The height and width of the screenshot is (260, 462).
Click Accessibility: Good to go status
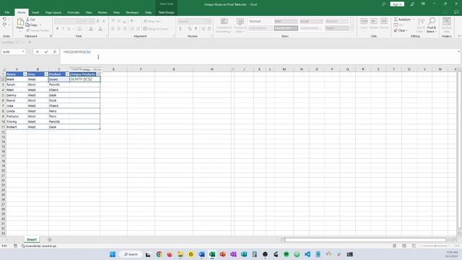click(x=39, y=246)
